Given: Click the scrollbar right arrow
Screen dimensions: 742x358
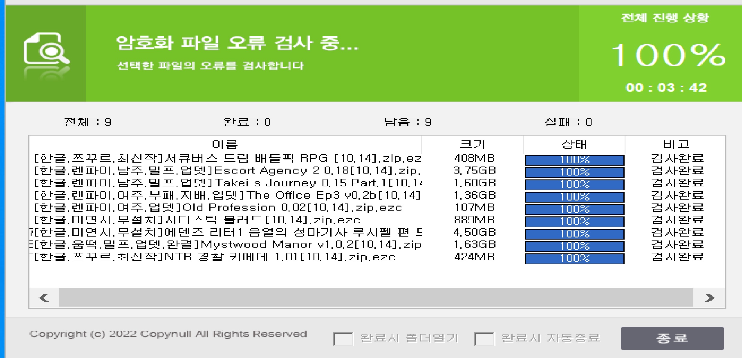Looking at the screenshot, I should click(x=709, y=298).
